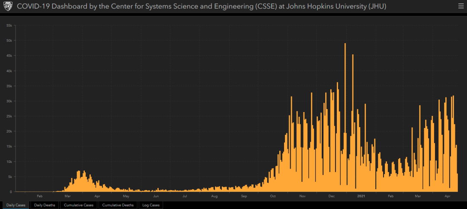Click the May label on the x-axis
Viewport: 467px width, 209px height.
pos(126,196)
